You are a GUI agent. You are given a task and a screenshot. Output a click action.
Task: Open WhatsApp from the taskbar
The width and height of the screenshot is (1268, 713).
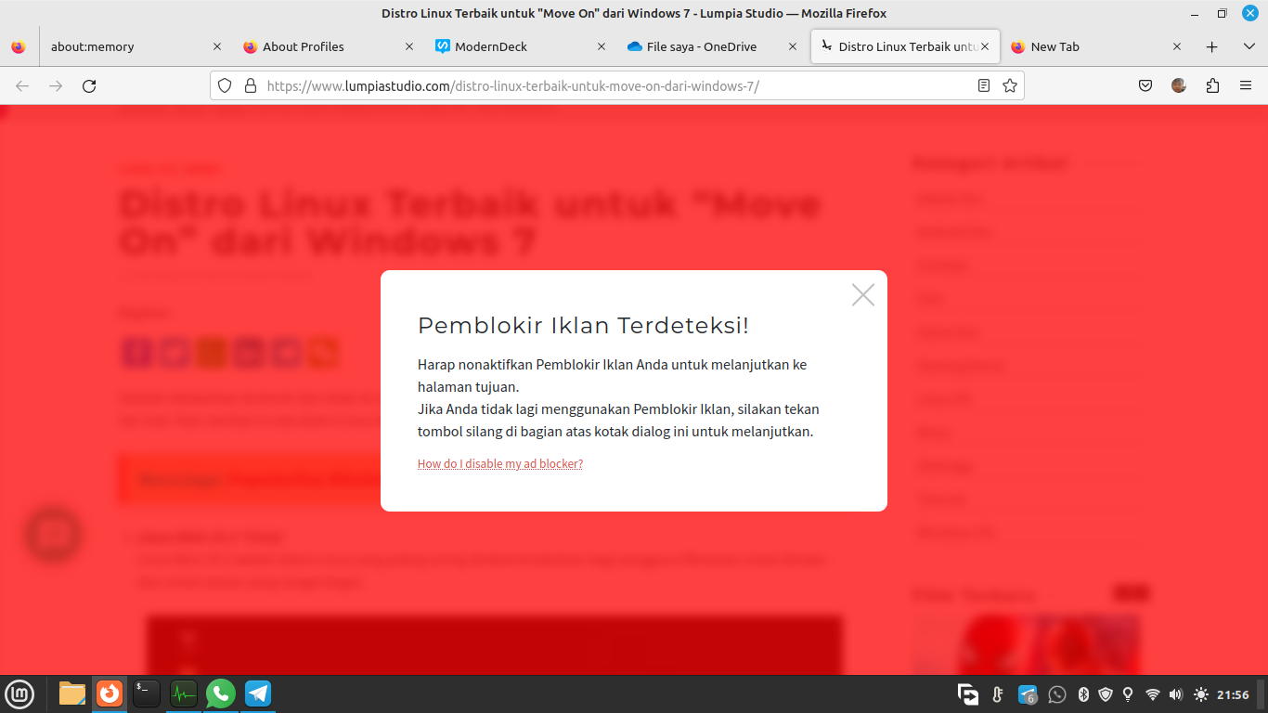220,694
